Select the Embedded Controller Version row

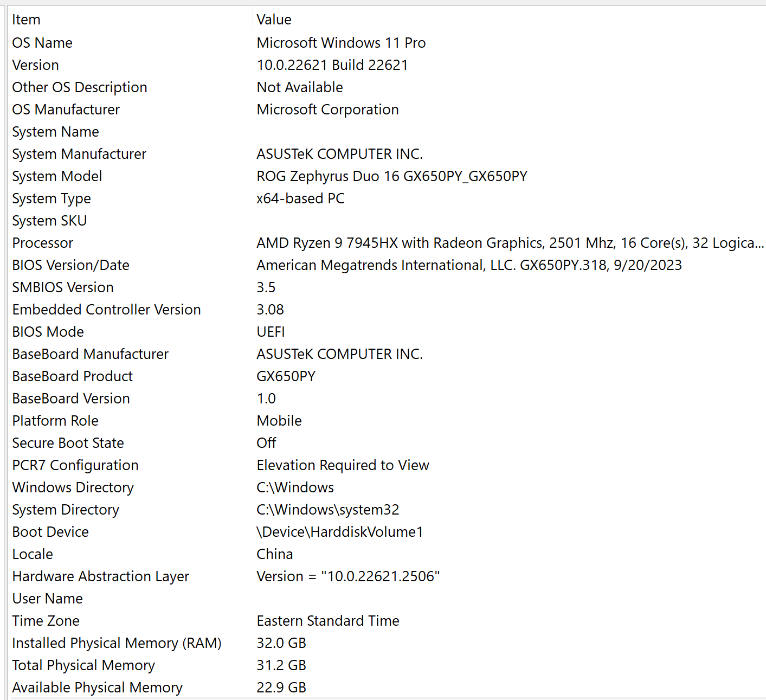pos(106,310)
